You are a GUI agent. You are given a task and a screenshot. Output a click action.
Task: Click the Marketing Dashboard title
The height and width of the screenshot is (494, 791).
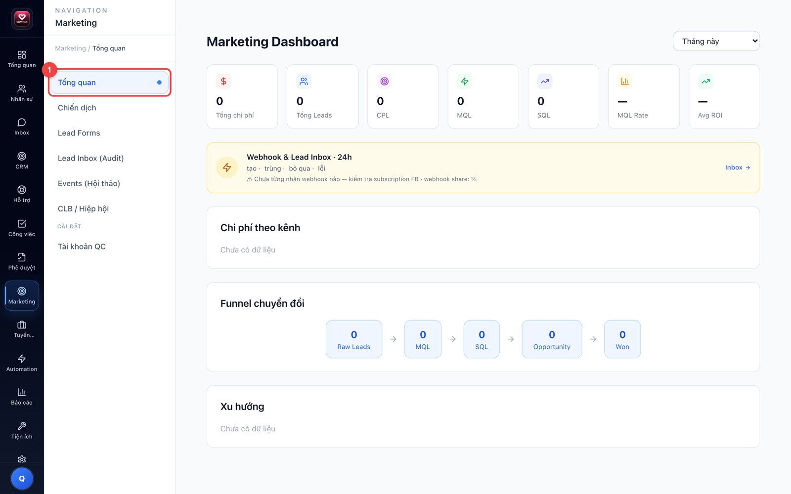pyautogui.click(x=272, y=41)
